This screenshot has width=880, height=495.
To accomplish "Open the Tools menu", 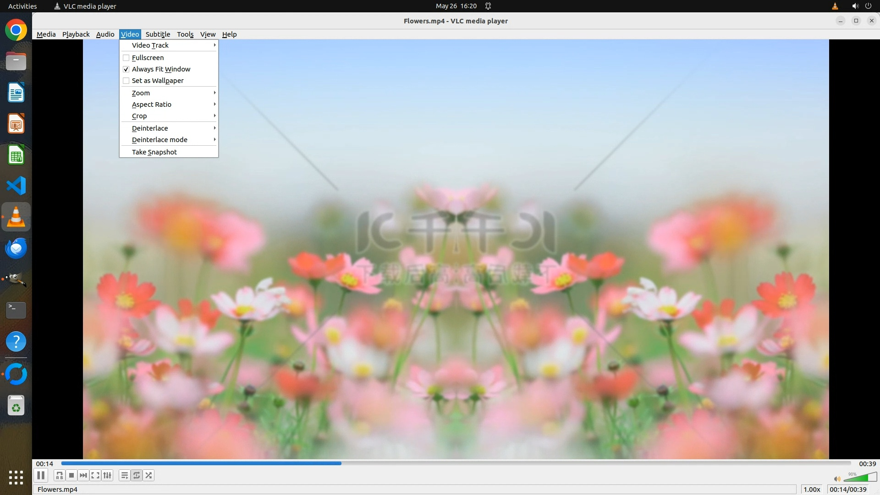I will [185, 34].
